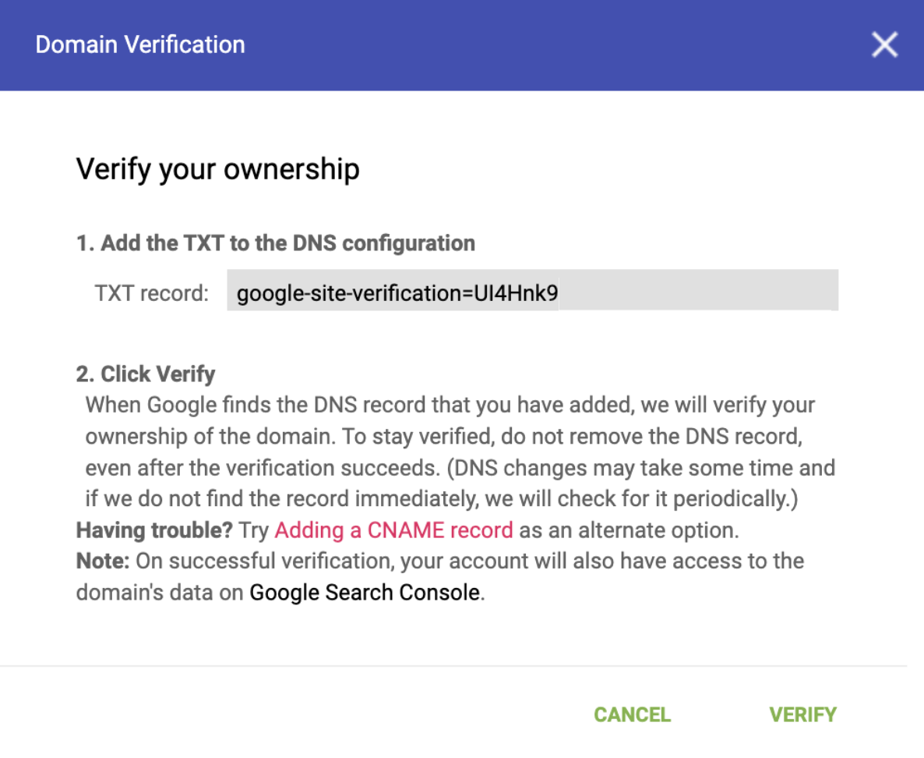The height and width of the screenshot is (758, 924).
Task: Follow the Google Search Console link
Action: (364, 593)
